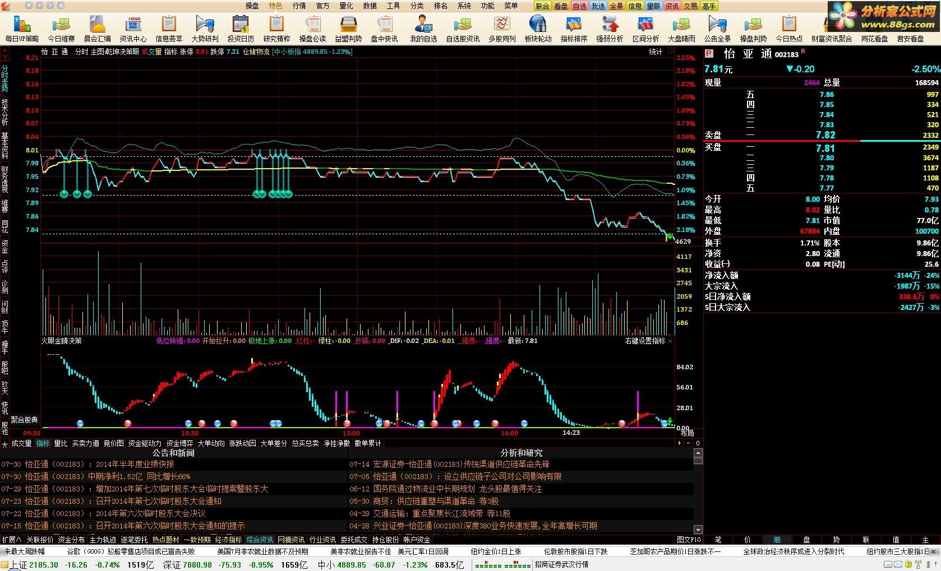Screen dimensions: 941x571
Task: Click the 高手 quick button
Action: pyautogui.click(x=709, y=6)
